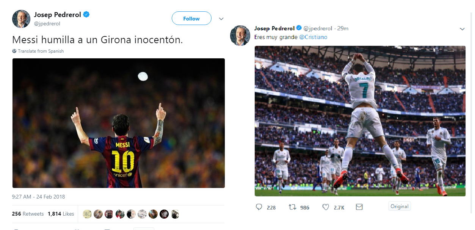Open the @Cristiano mention link
475x230 pixels.
(313, 37)
